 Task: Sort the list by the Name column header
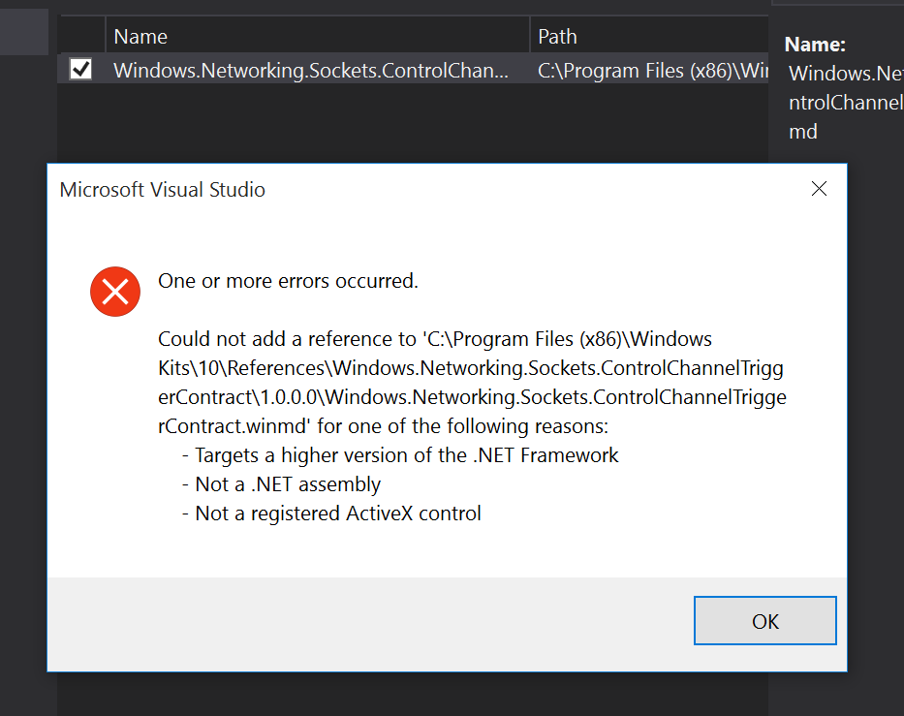[318, 36]
